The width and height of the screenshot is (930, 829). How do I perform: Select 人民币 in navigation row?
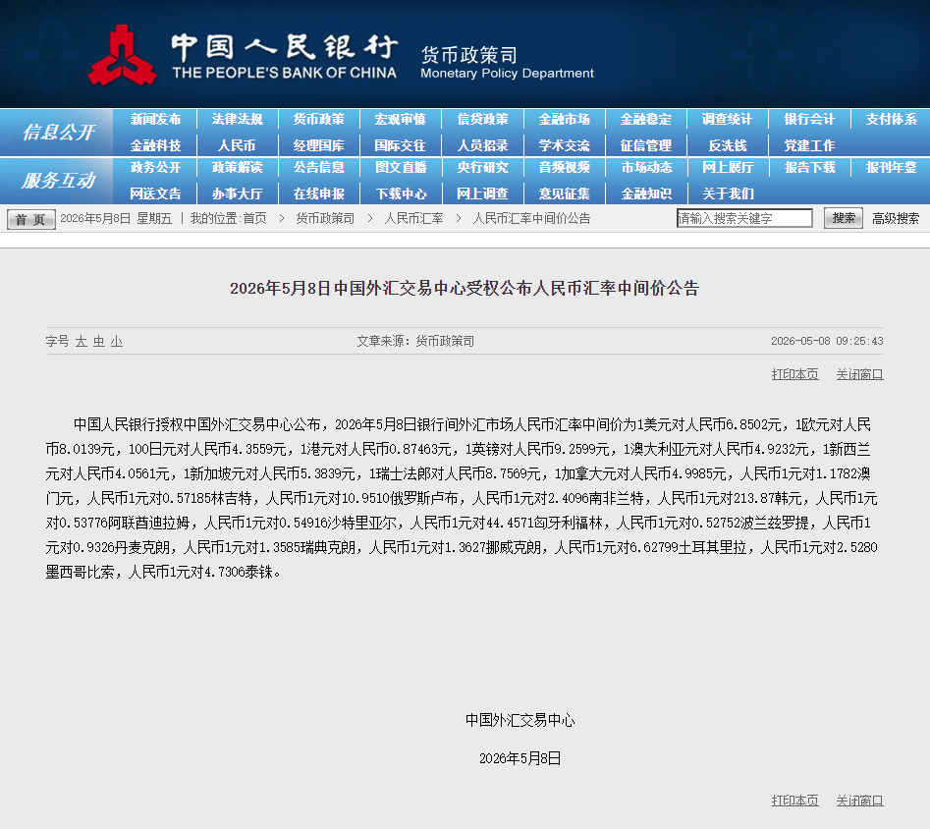pyautogui.click(x=238, y=145)
